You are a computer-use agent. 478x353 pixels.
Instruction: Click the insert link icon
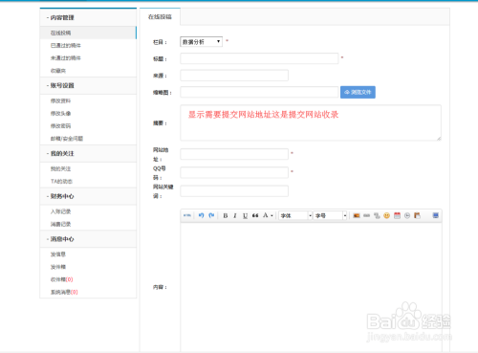click(367, 215)
